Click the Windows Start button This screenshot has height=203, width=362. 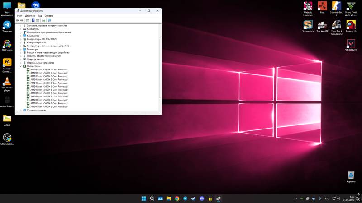coord(144,198)
